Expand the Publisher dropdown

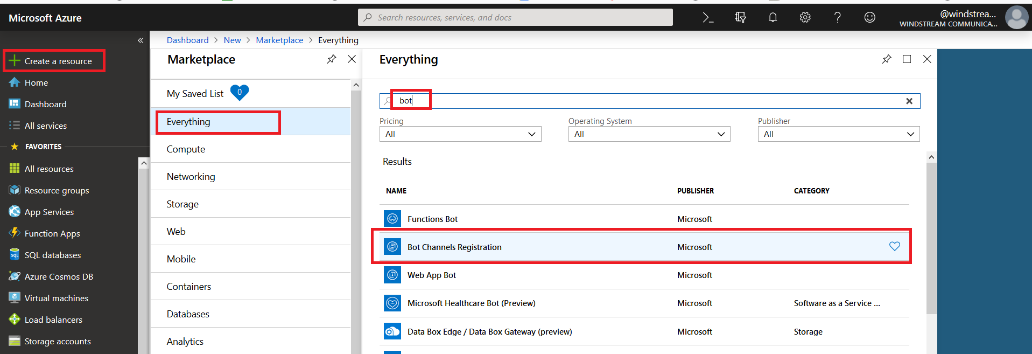coord(839,134)
